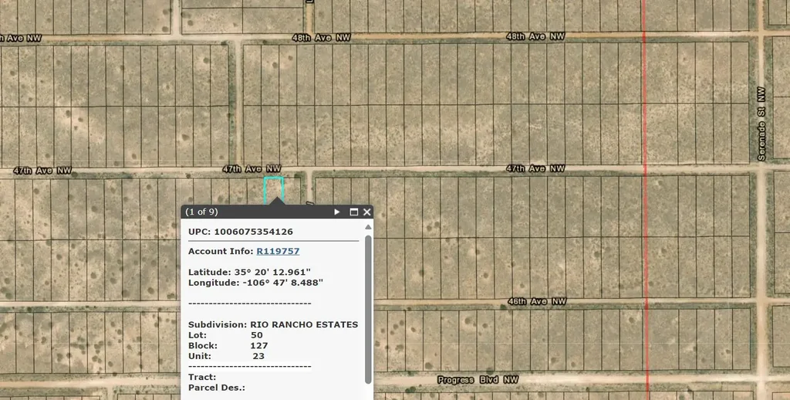This screenshot has height=400, width=790.
Task: Click the Block 127 value in popup
Action: point(259,346)
